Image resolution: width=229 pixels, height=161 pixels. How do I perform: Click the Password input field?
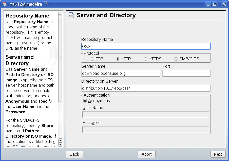[x=146, y=129]
